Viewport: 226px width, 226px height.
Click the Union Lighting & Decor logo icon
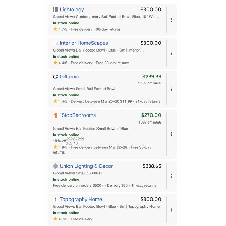(55, 166)
